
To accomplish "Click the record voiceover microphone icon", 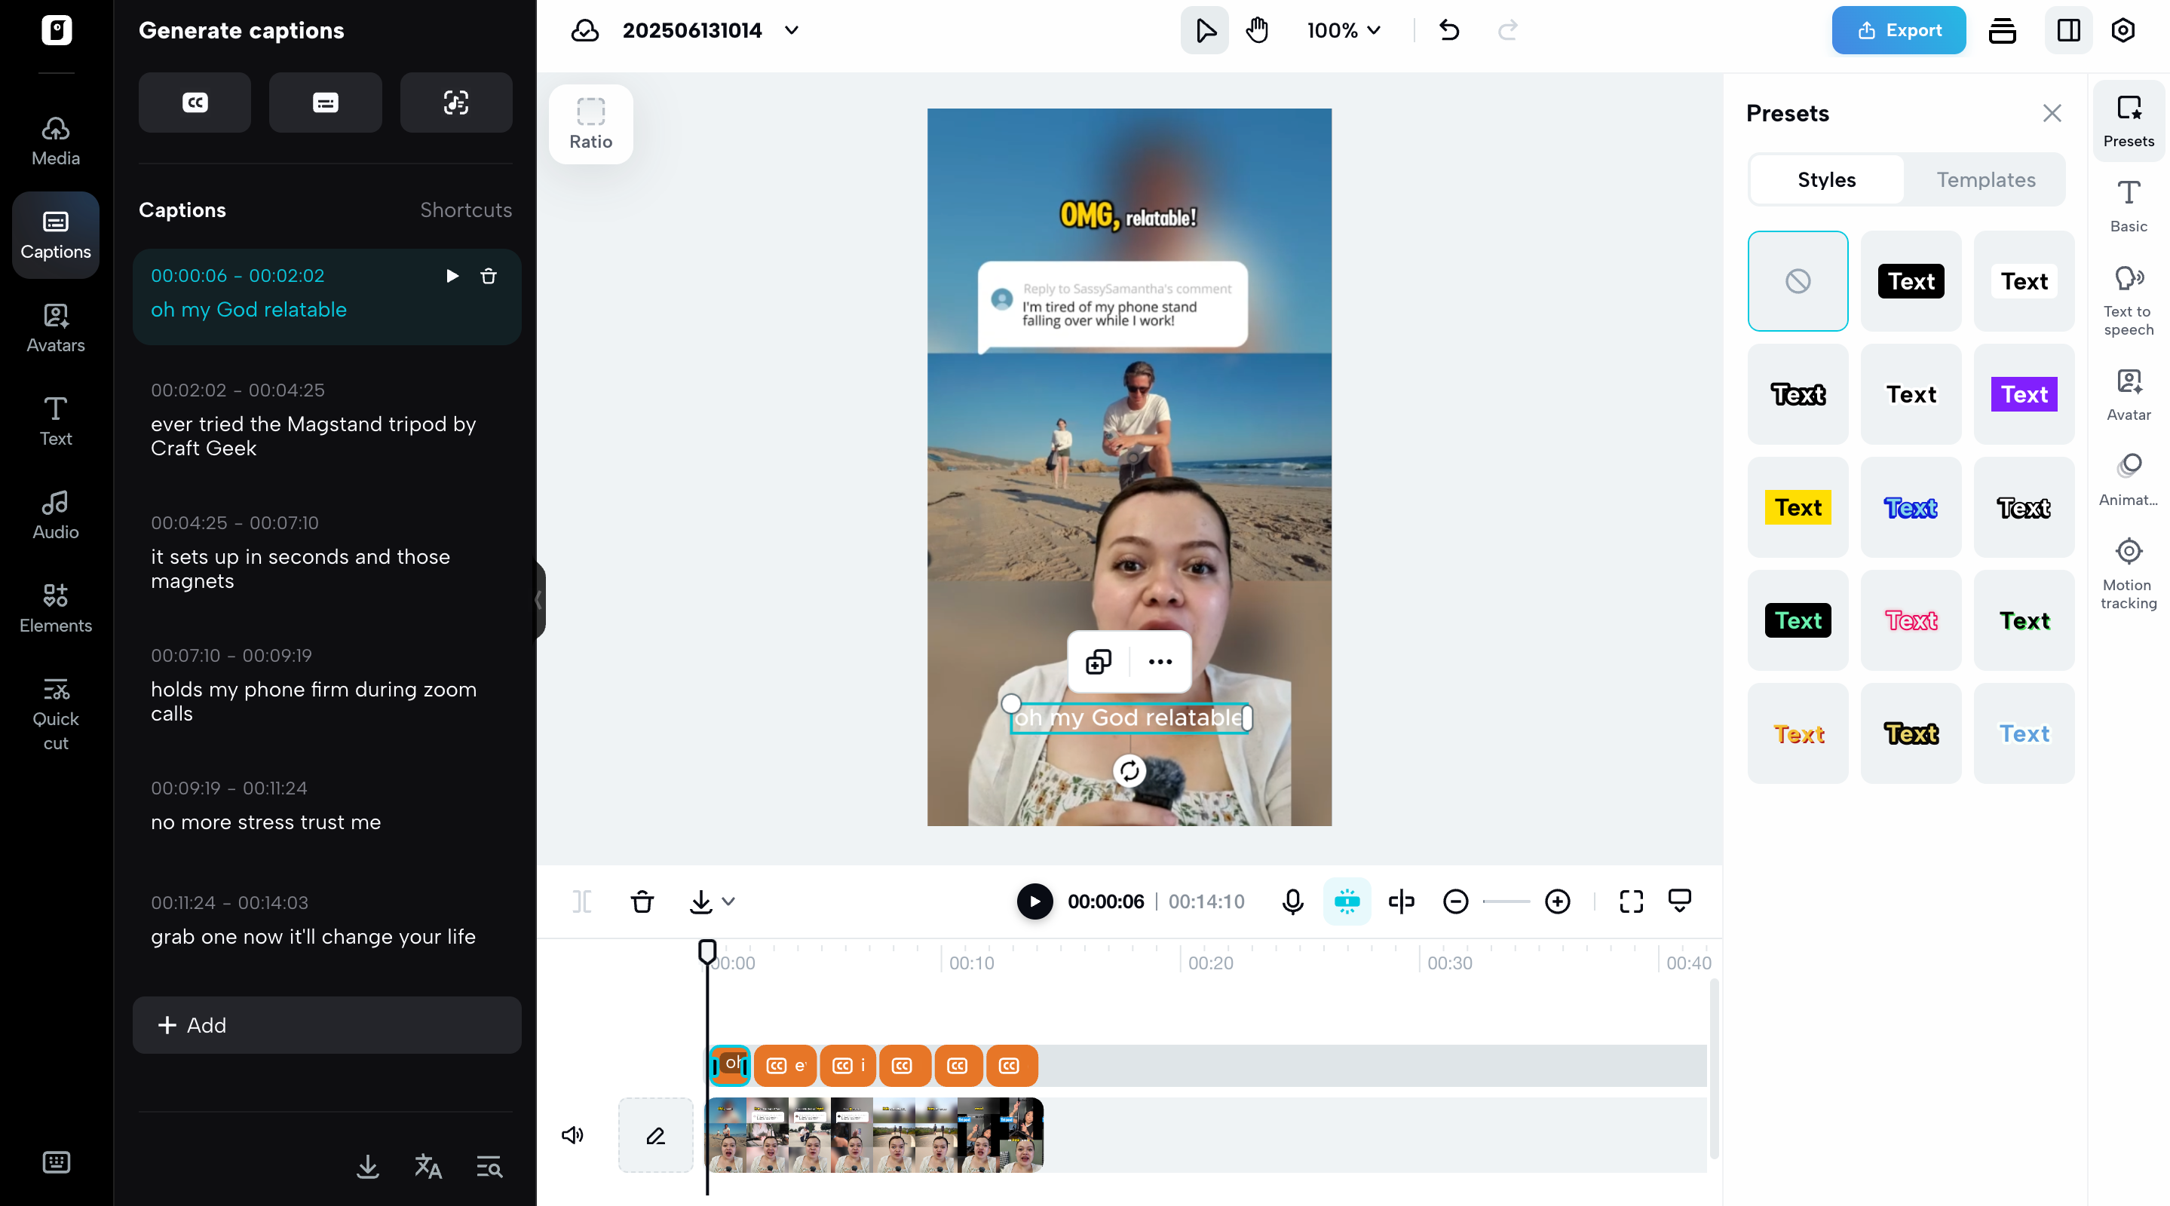I will click(x=1292, y=902).
